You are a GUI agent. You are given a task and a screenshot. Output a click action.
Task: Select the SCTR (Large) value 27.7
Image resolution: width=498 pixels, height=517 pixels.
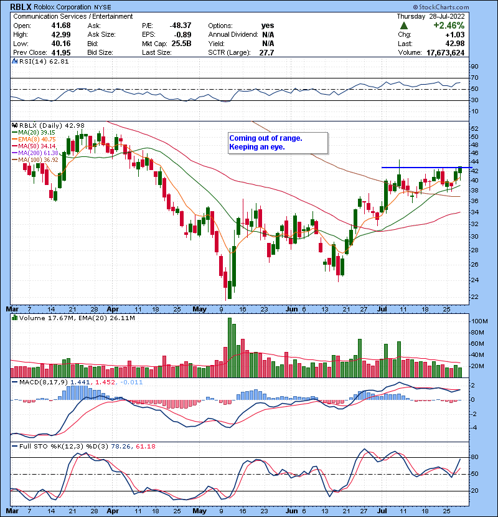point(266,52)
